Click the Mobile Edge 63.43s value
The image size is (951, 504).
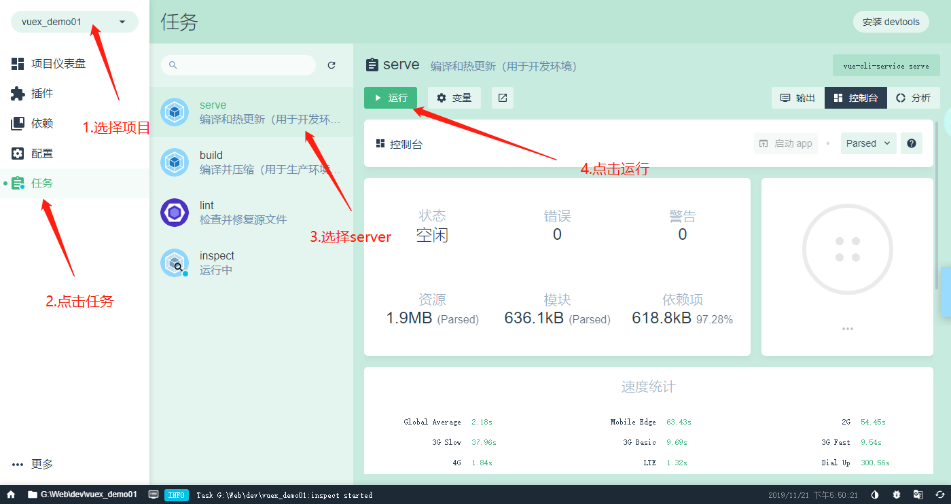coord(679,422)
